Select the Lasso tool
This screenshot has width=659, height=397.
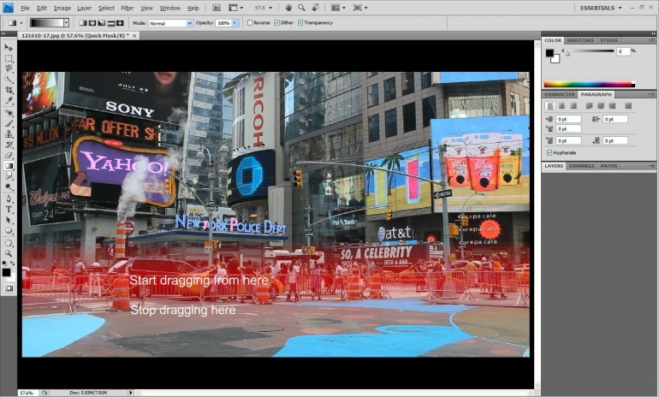(x=9, y=69)
